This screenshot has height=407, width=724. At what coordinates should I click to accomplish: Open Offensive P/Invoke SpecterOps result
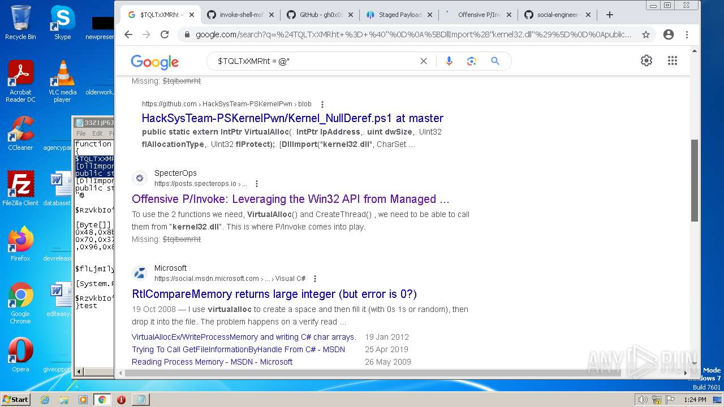pos(291,199)
